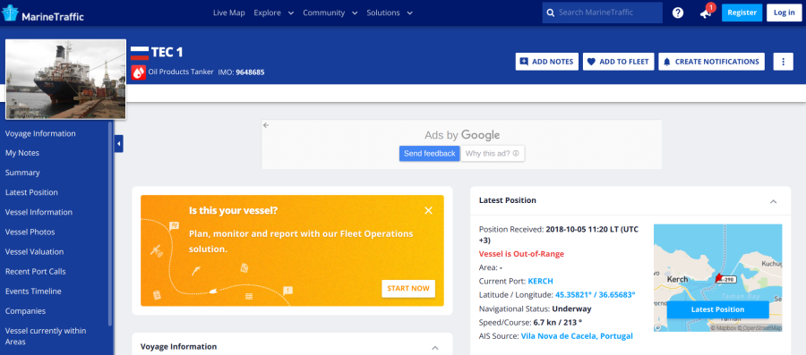Screen dimensions: 806x355
Task: Expand the Community menu
Action: [x=330, y=13]
